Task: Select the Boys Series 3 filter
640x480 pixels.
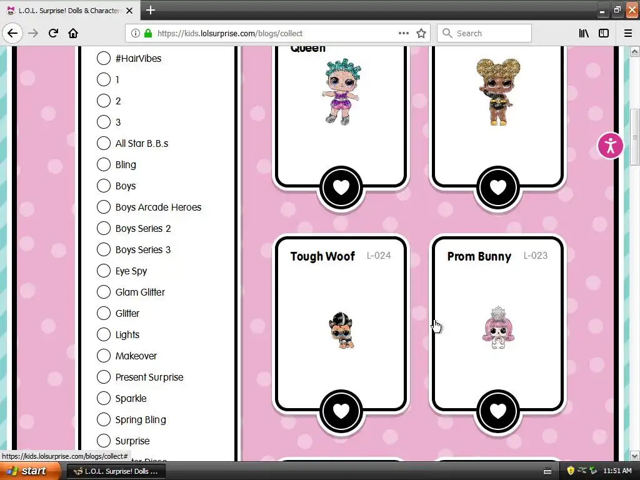Action: click(104, 249)
